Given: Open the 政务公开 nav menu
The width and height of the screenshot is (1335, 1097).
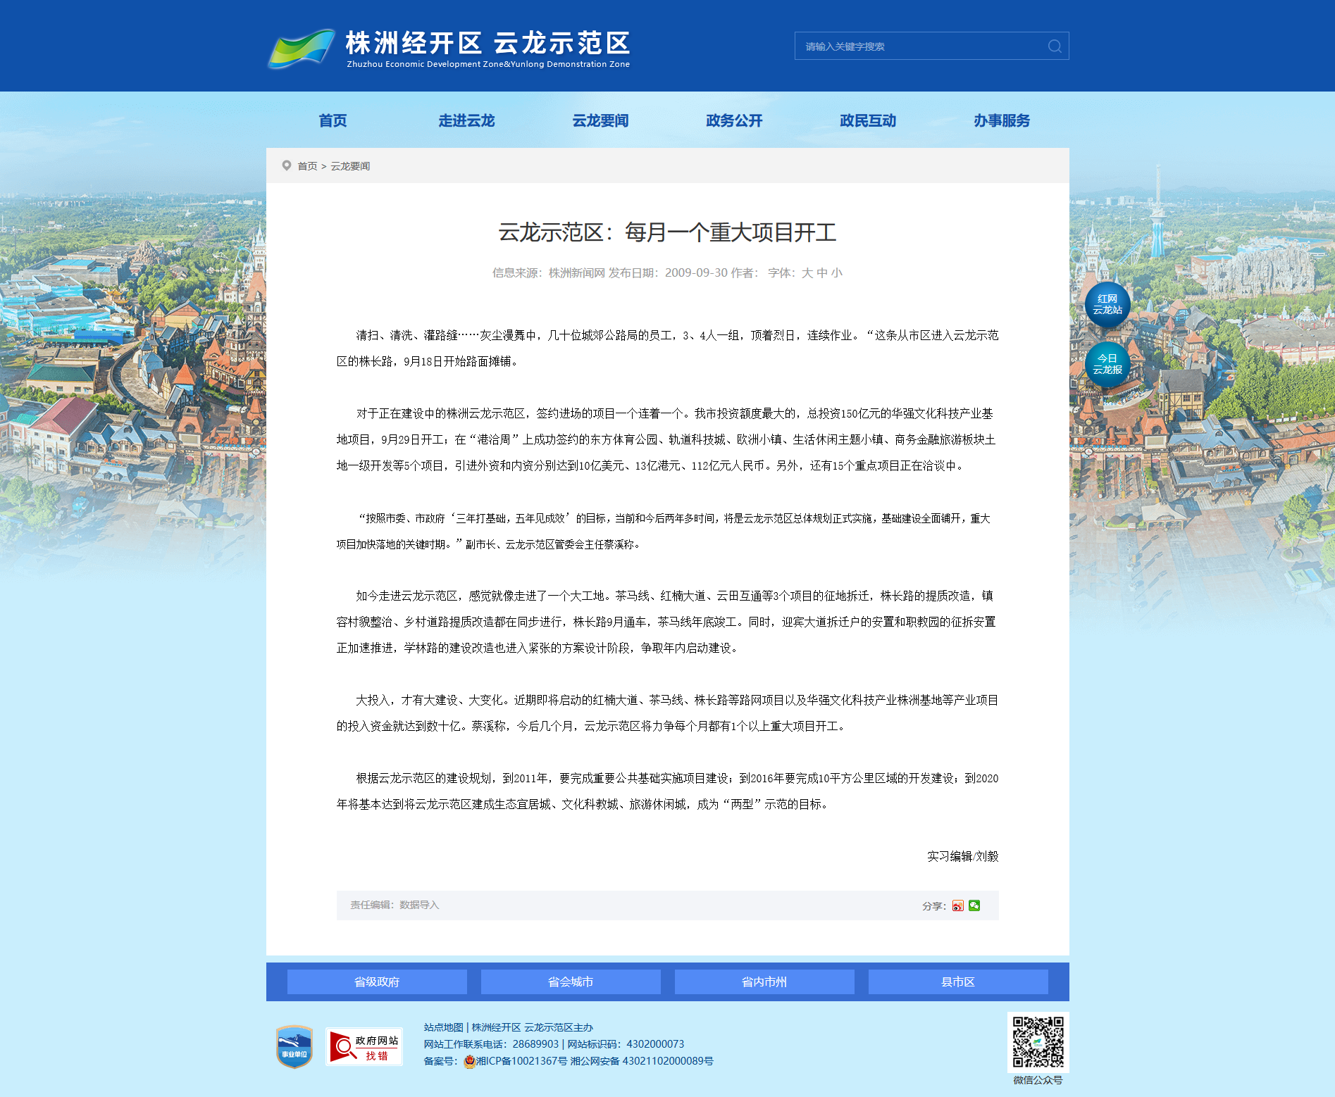Looking at the screenshot, I should (734, 120).
